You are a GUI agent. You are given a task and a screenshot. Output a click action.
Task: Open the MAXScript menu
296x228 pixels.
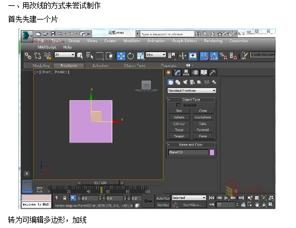pyautogui.click(x=47, y=47)
